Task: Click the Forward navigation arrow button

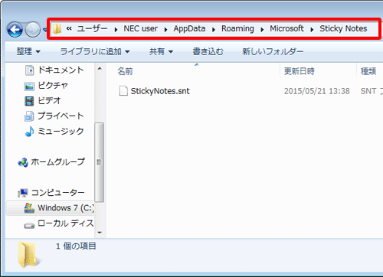Action: pyautogui.click(x=33, y=30)
